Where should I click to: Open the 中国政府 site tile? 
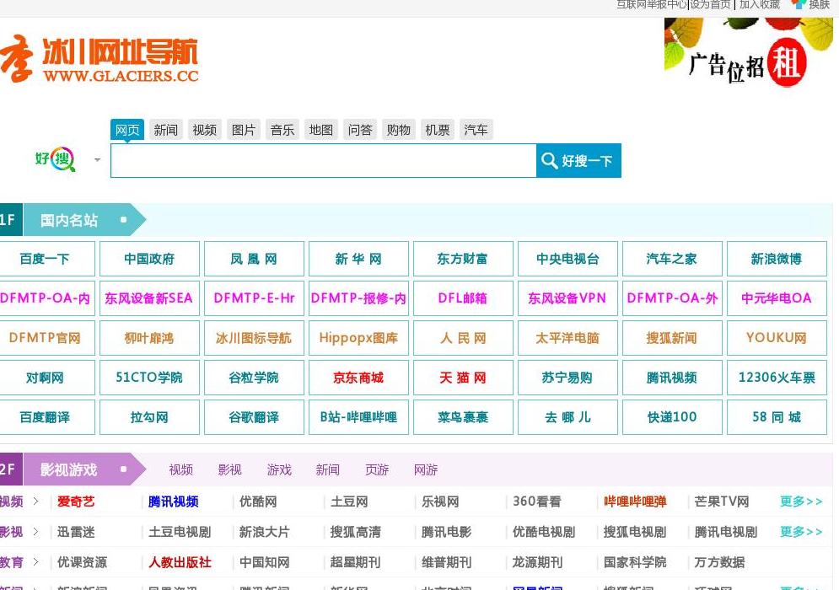click(149, 259)
